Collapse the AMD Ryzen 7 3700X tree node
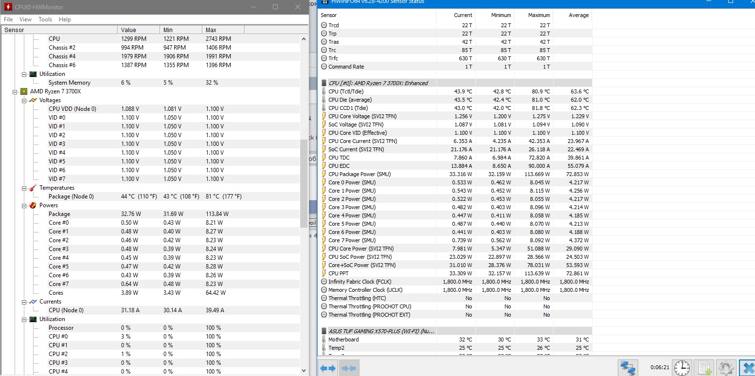Screen dimensions: 755x376 coord(15,91)
